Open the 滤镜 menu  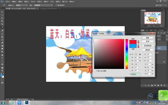tap(46, 1)
